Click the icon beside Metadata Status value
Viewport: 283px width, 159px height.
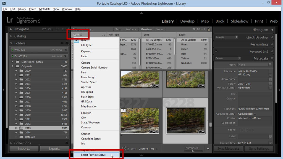point(270,88)
